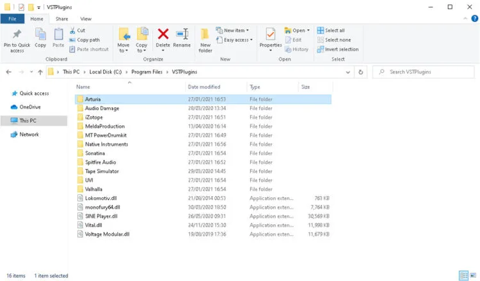
Task: Open the Open button dropdown arrow
Action: (x=308, y=30)
